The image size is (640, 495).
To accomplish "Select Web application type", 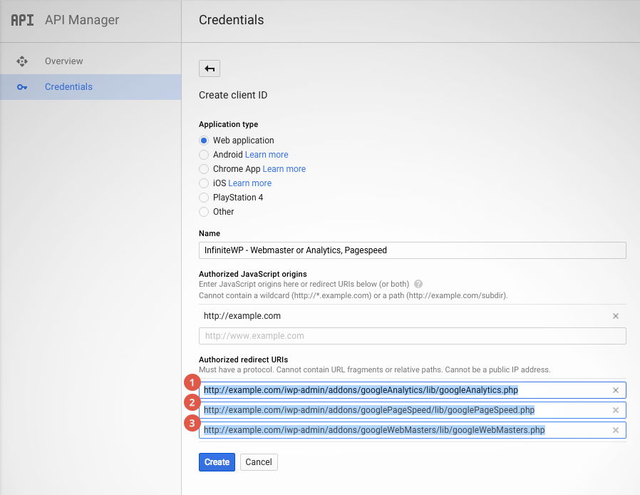I will click(204, 141).
